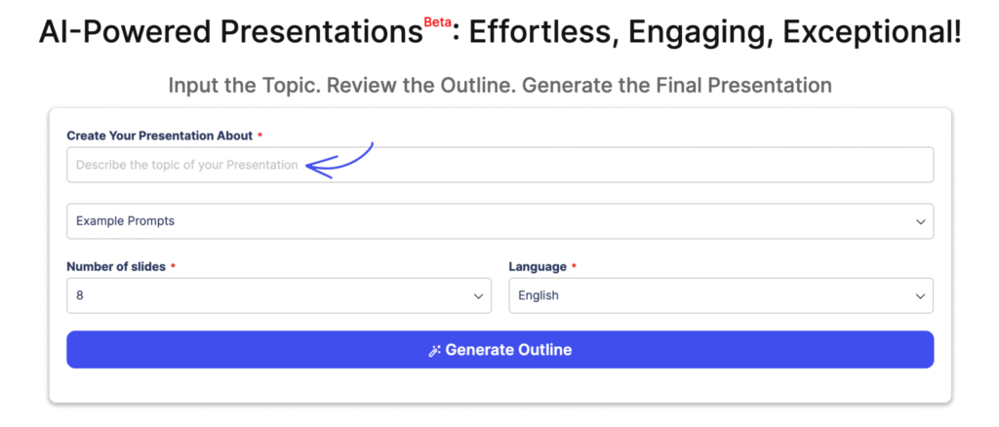Open the English language selector
Image resolution: width=999 pixels, height=427 pixels.
(x=720, y=295)
